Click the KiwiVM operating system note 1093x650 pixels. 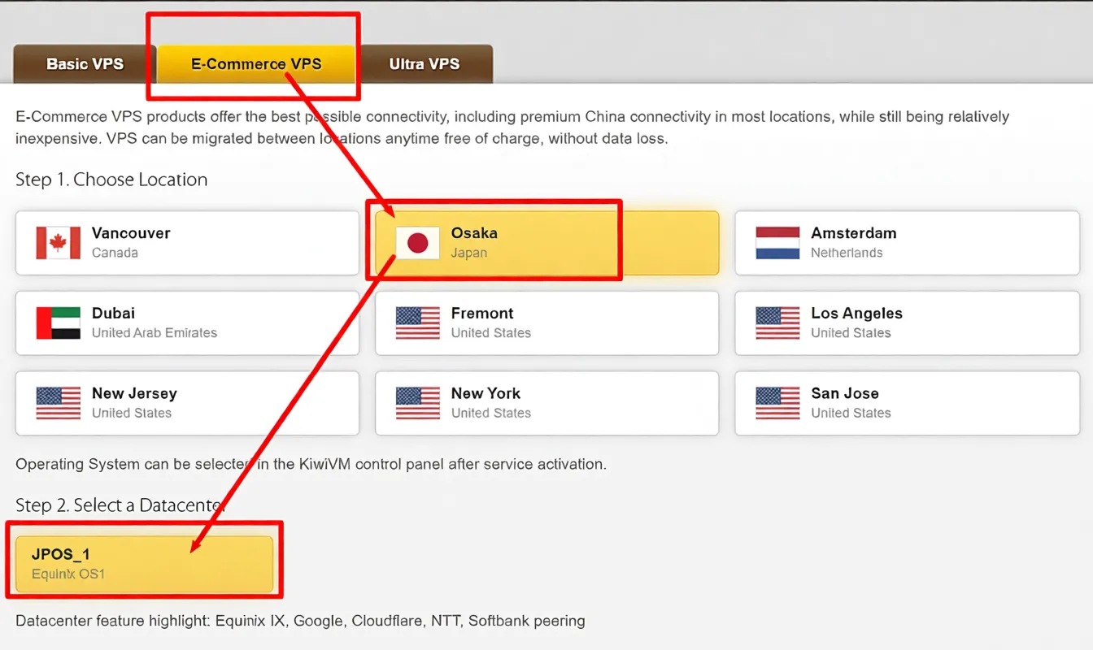coord(311,465)
